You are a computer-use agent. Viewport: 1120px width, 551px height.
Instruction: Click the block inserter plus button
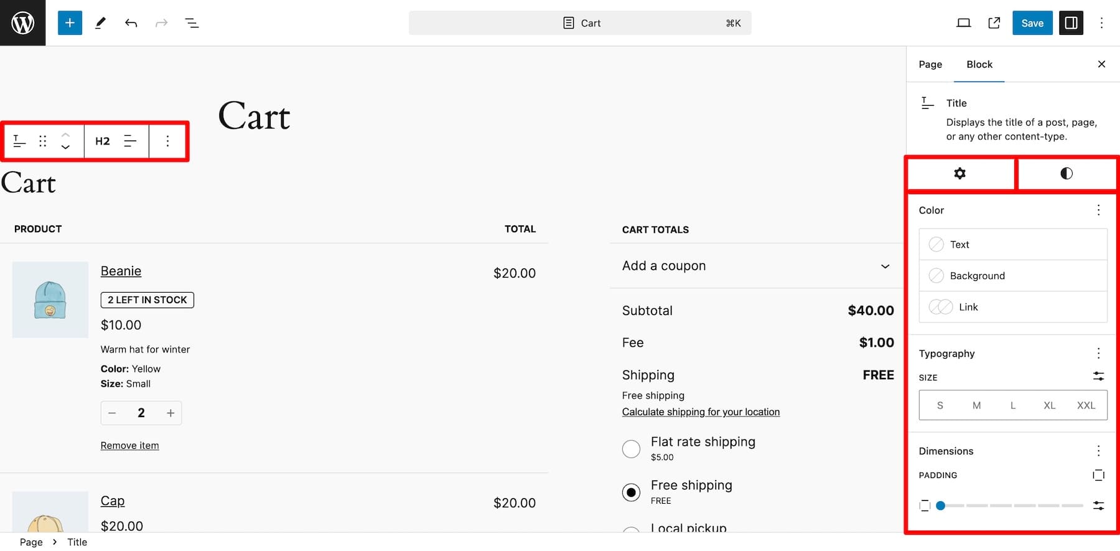70,23
